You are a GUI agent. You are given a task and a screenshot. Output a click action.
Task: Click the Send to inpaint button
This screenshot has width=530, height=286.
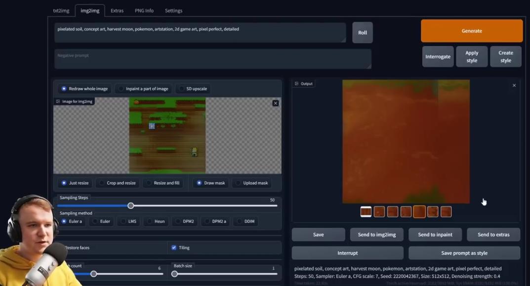coord(435,234)
